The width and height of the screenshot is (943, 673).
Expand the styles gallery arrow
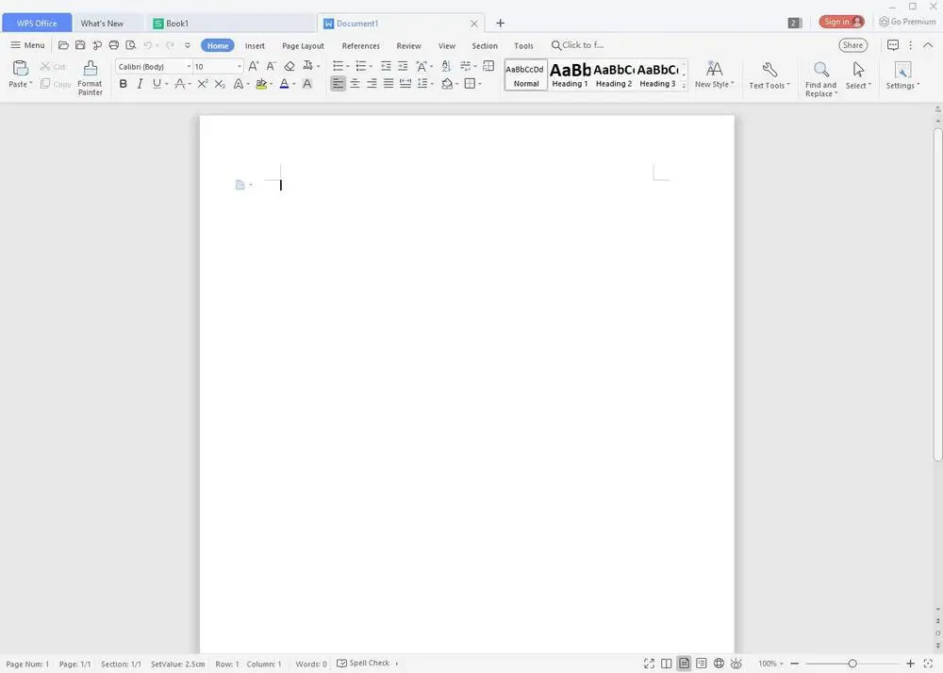pyautogui.click(x=684, y=87)
